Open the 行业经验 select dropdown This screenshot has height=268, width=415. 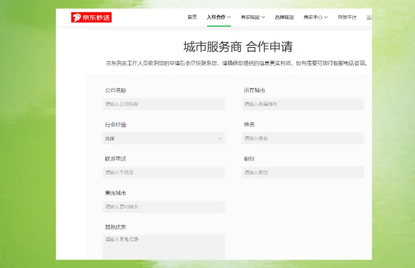tap(164, 138)
